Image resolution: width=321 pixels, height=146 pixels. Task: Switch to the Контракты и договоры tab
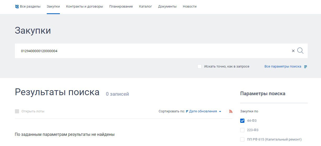[84, 7]
